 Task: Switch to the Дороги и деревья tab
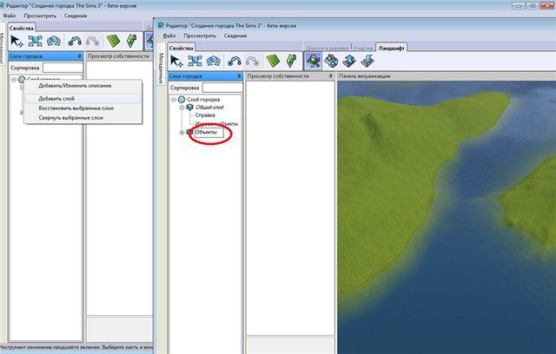tap(328, 48)
